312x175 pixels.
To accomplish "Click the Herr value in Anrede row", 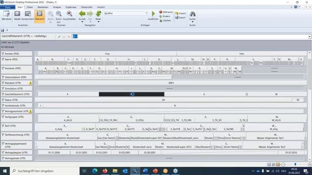I will (242, 54).
